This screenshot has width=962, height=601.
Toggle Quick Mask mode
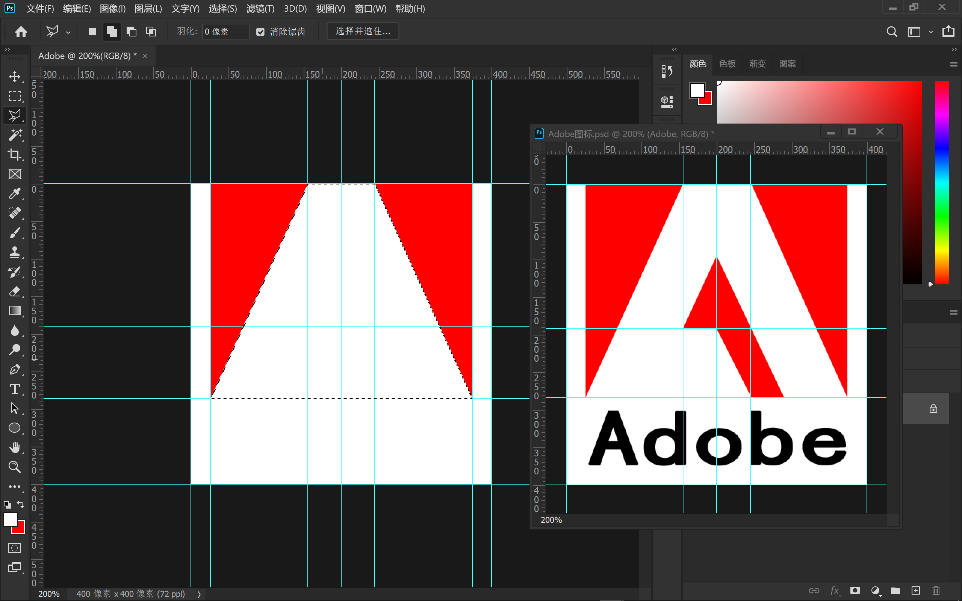pyautogui.click(x=15, y=548)
